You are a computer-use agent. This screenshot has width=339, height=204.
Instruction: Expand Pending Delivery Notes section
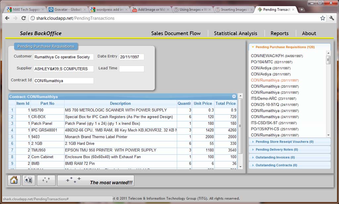[276, 150]
